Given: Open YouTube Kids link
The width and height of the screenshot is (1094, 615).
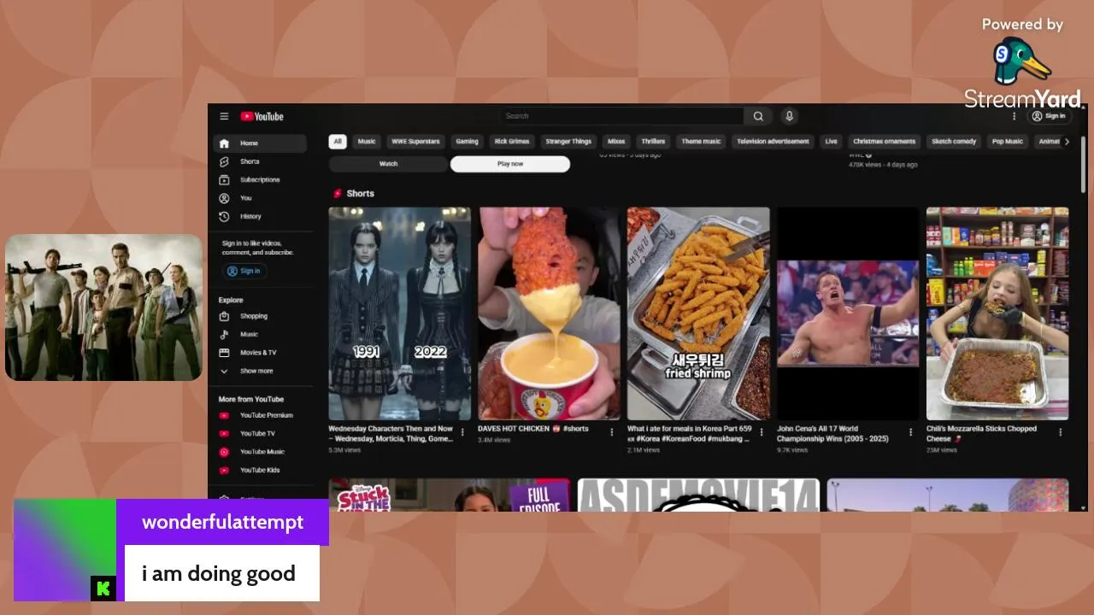Looking at the screenshot, I should pos(259,470).
